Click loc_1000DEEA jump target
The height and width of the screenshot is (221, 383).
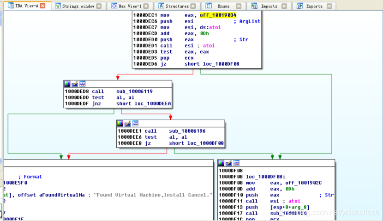(153, 104)
